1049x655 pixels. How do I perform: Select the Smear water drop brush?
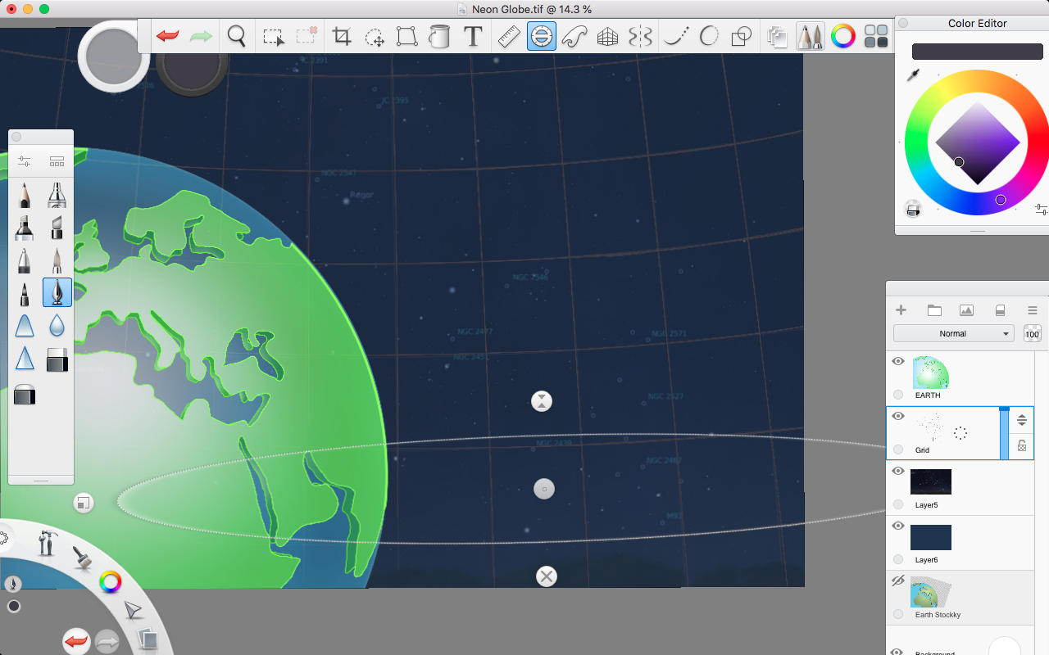[57, 326]
